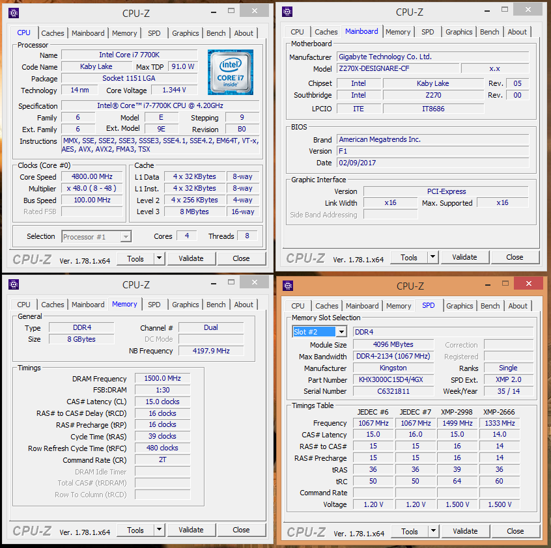
Task: Switch to Caches tab in CPU window
Action: (x=53, y=33)
